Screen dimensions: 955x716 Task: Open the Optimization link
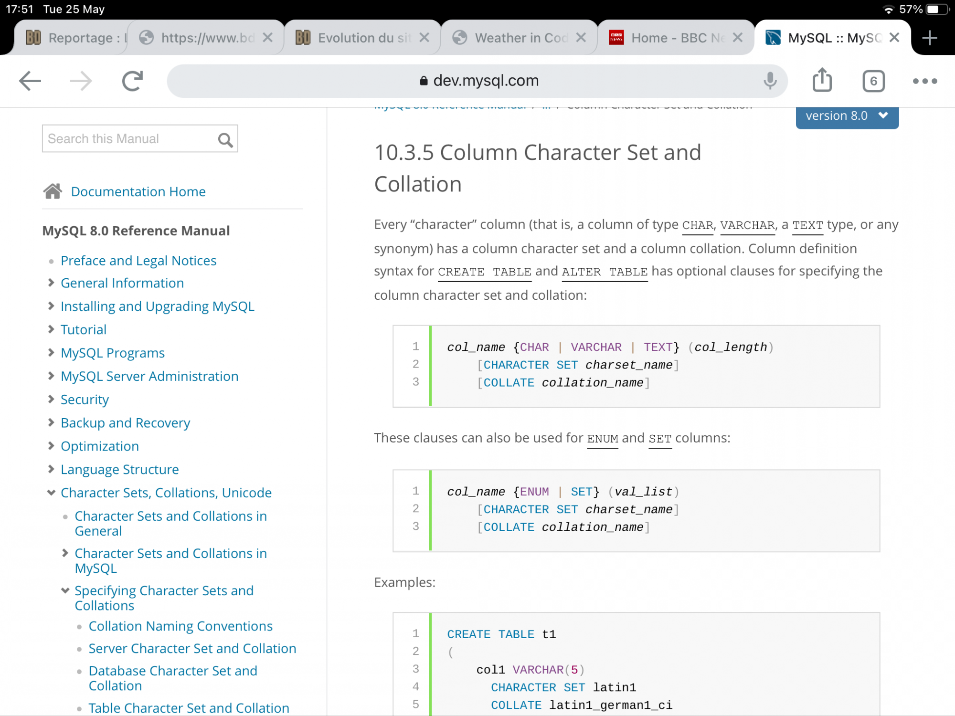[x=100, y=446]
